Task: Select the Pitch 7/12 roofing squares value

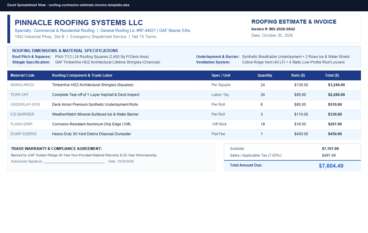Action: tap(102, 57)
